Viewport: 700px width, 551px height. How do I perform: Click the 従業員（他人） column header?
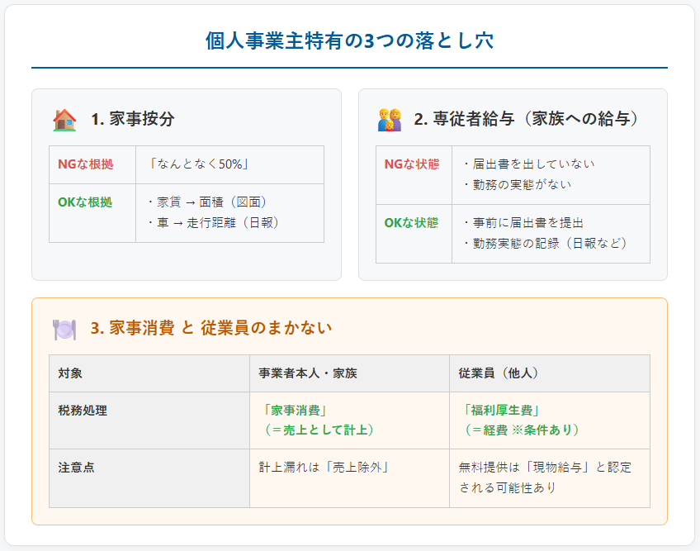click(x=499, y=373)
